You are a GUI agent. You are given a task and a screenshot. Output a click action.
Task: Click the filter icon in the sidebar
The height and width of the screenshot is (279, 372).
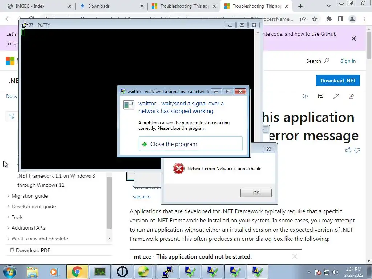coord(11,116)
